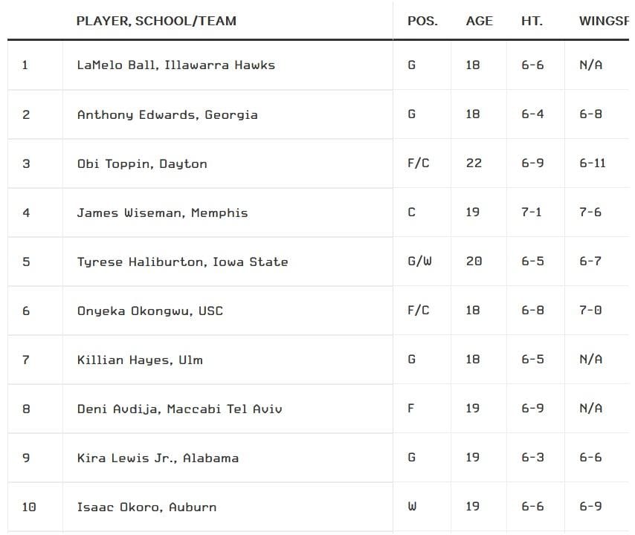Select James Wiseman, Memphis entry
The width and height of the screenshot is (635, 535).
click(162, 213)
